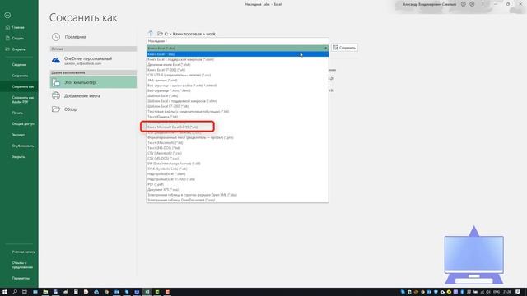Choose Электронная таблица OpenDocument (*.ods)
Screen dimensions: 527x296
pos(238,200)
